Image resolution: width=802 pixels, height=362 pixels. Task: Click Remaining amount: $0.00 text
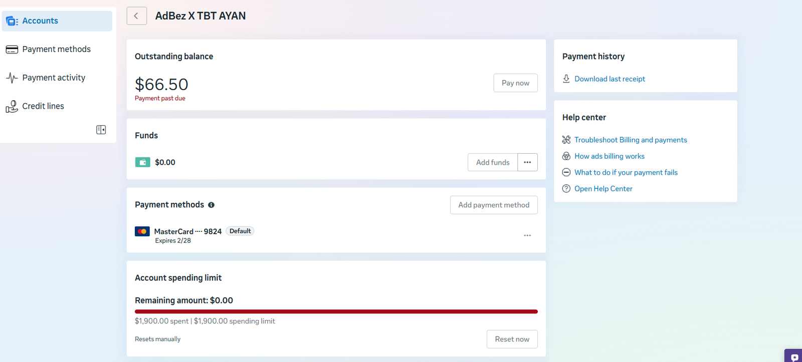coord(184,300)
